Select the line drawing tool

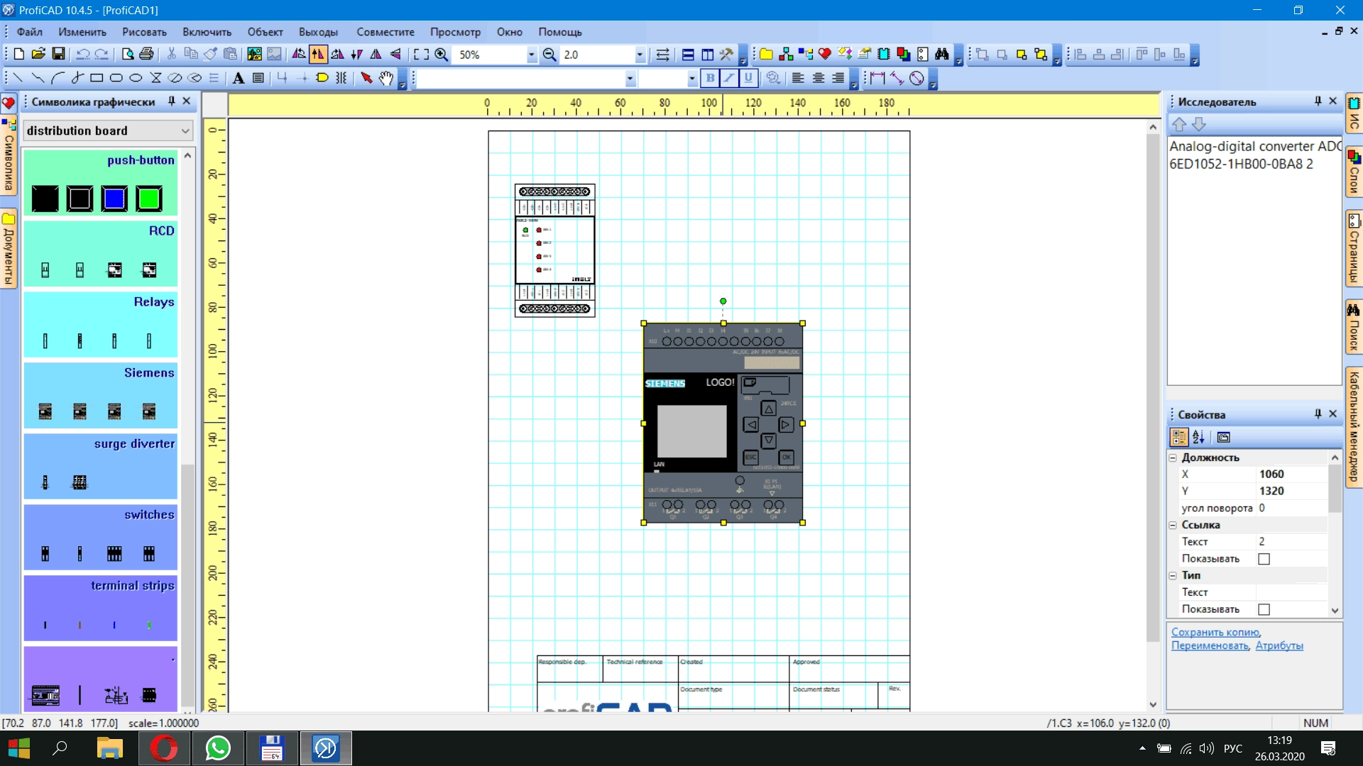pos(18,78)
